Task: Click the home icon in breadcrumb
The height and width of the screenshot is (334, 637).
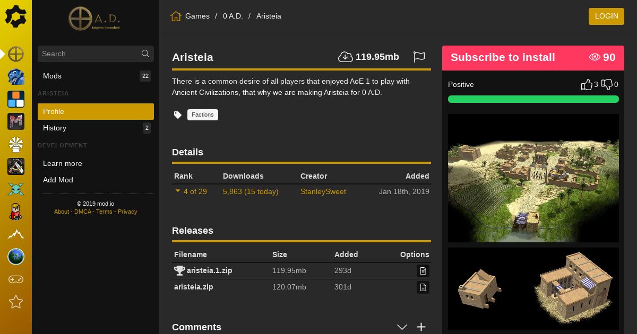Action: 176,16
